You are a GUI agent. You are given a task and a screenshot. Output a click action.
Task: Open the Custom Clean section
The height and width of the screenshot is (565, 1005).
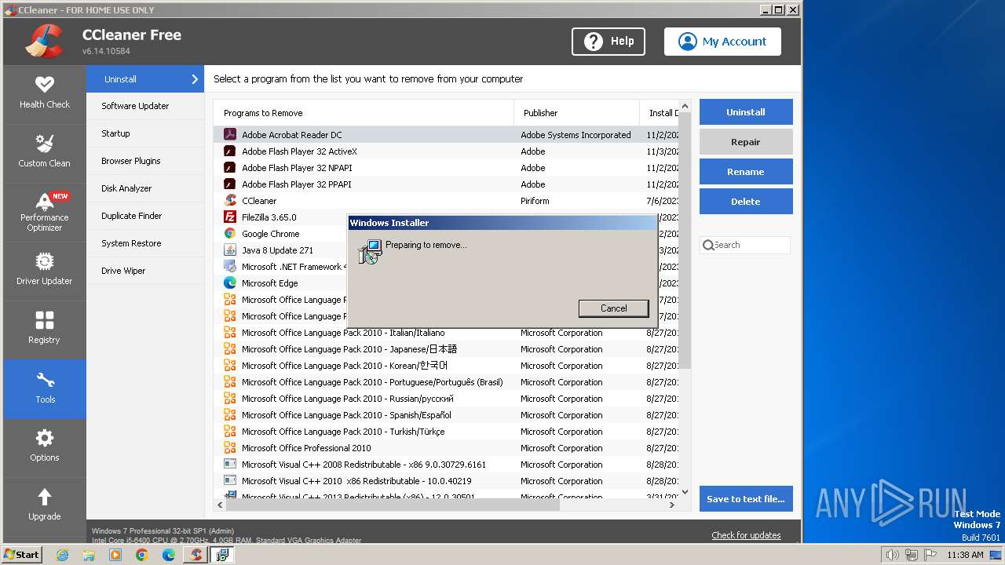pyautogui.click(x=45, y=153)
